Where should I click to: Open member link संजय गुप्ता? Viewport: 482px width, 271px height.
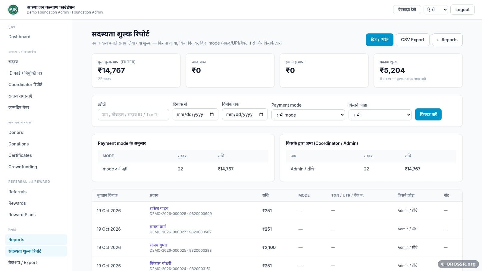(x=158, y=245)
